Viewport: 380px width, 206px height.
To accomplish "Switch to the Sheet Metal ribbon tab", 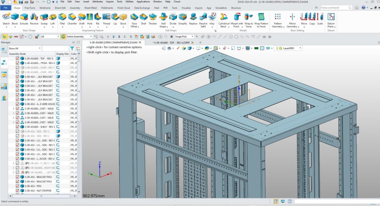I will point(90,8).
